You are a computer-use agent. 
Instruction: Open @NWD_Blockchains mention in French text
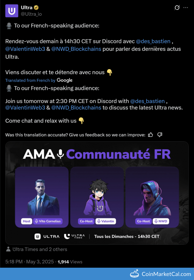pos(76,49)
